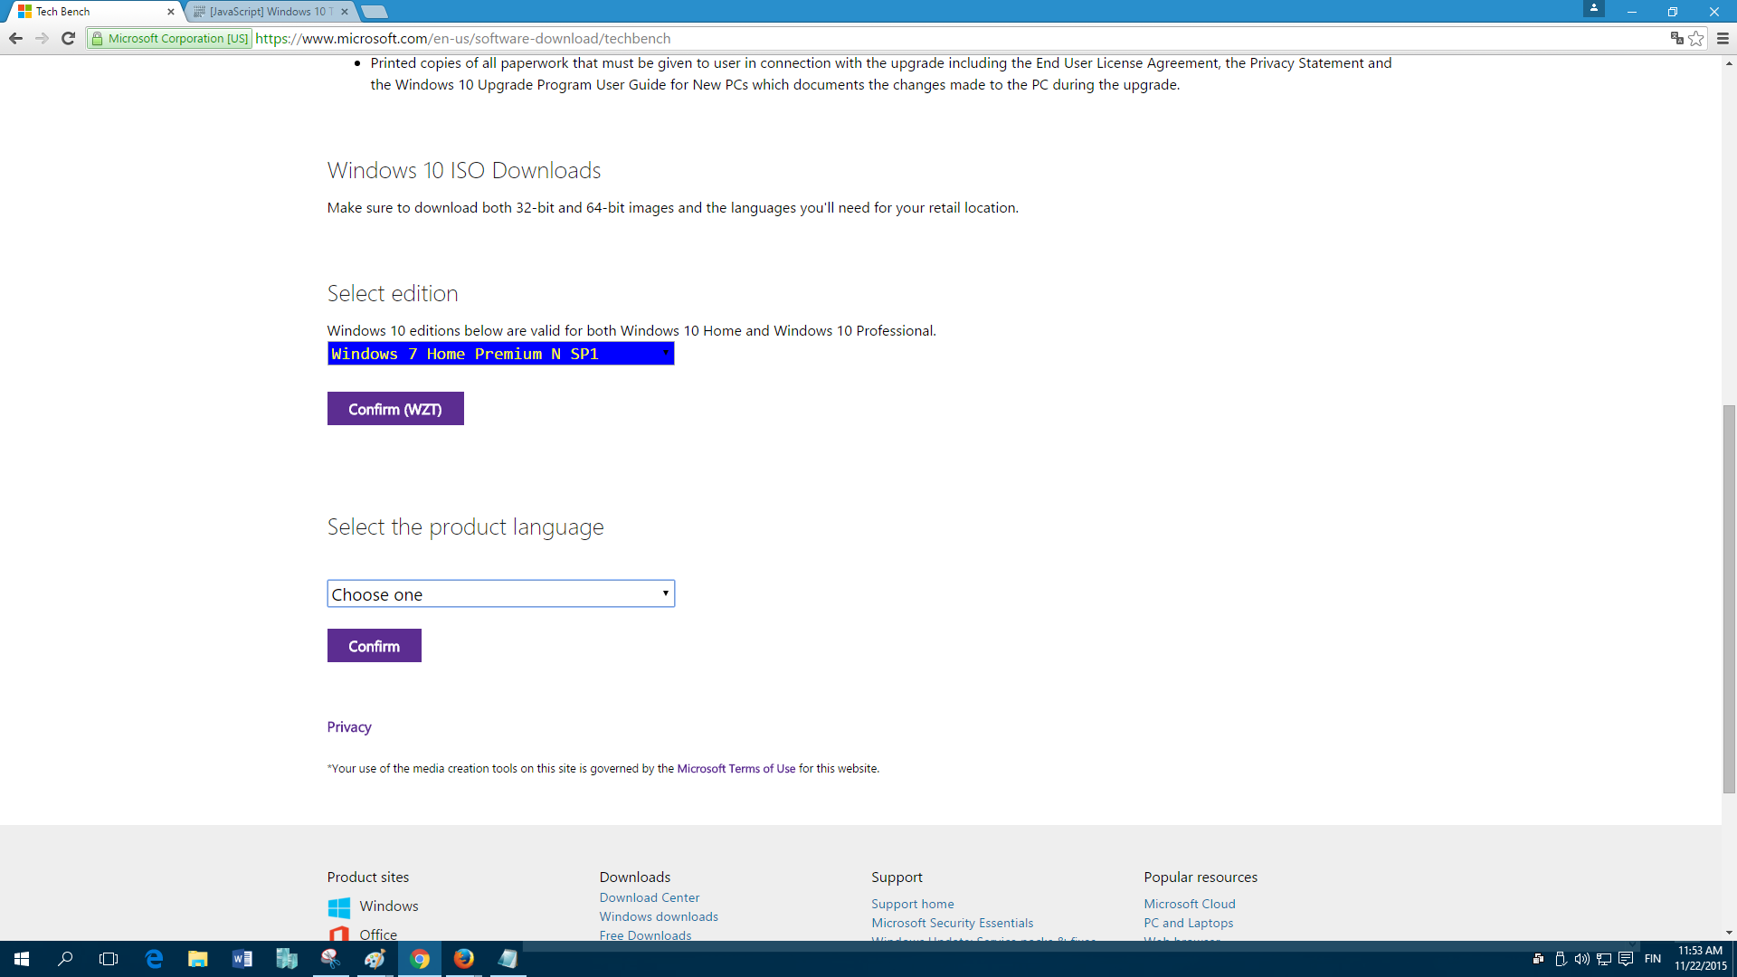The image size is (1737, 977).
Task: Open the PC and Laptops link
Action: (1189, 923)
